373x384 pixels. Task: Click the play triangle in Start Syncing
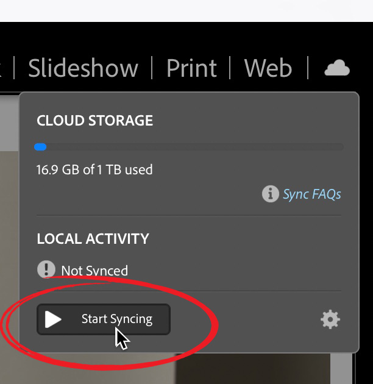[53, 319]
